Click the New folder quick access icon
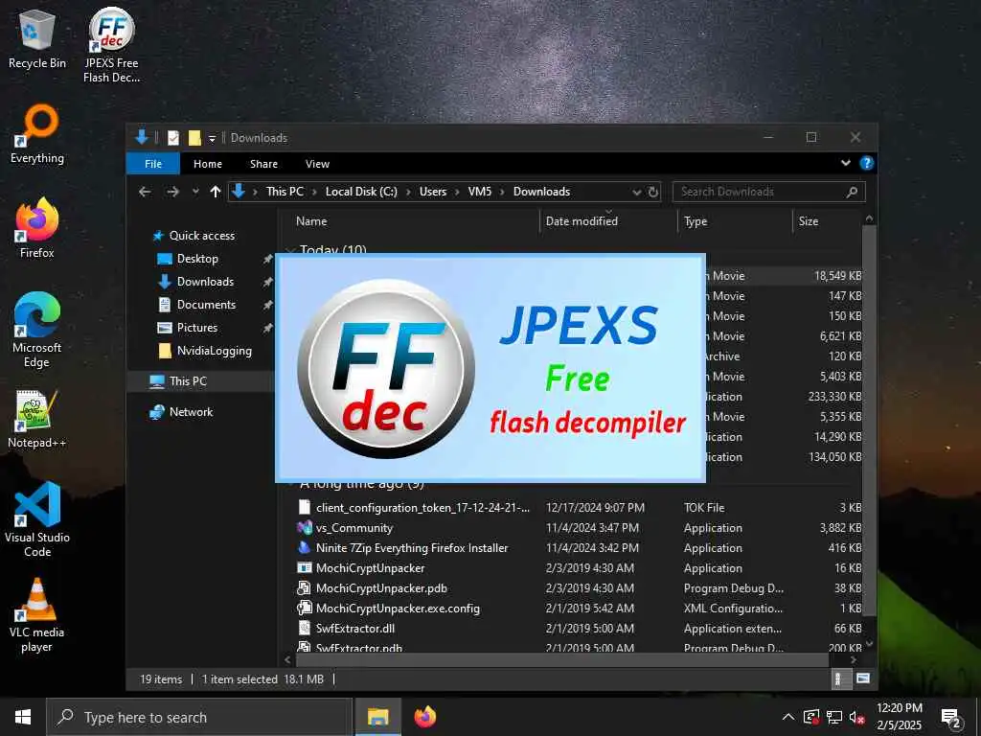981x736 pixels. pyautogui.click(x=194, y=138)
